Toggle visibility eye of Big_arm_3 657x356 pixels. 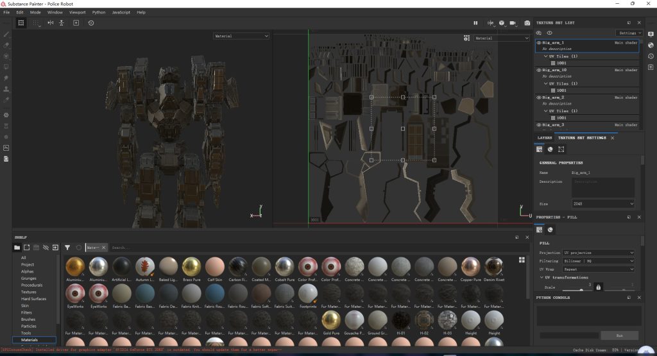[x=539, y=125]
